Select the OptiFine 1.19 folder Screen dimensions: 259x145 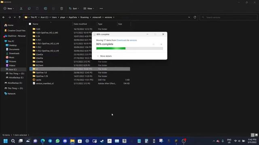coord(40,76)
